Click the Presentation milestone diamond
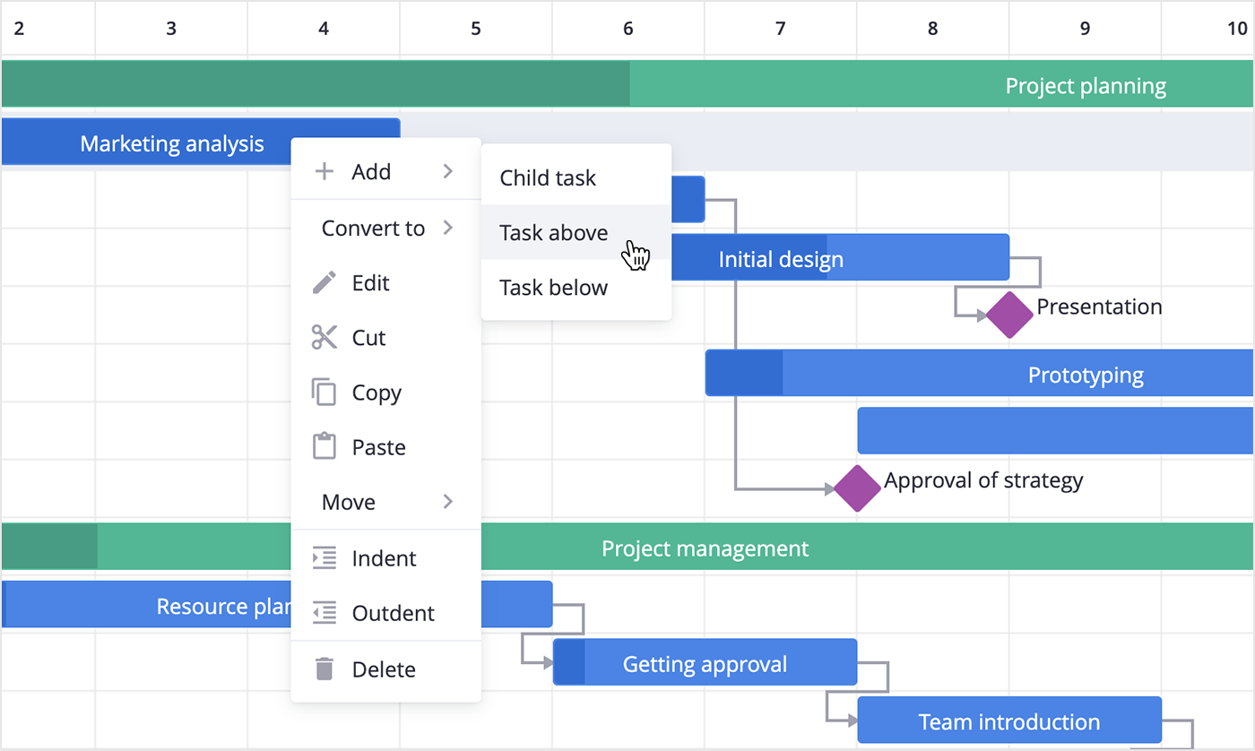The image size is (1255, 751). coord(1010,315)
